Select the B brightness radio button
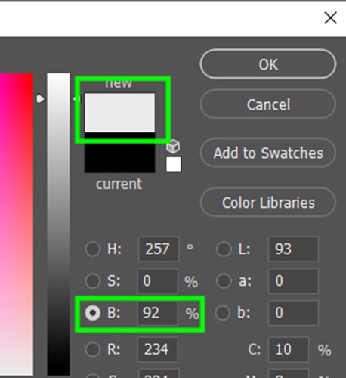Viewport: 346px width, 378px height. [93, 313]
